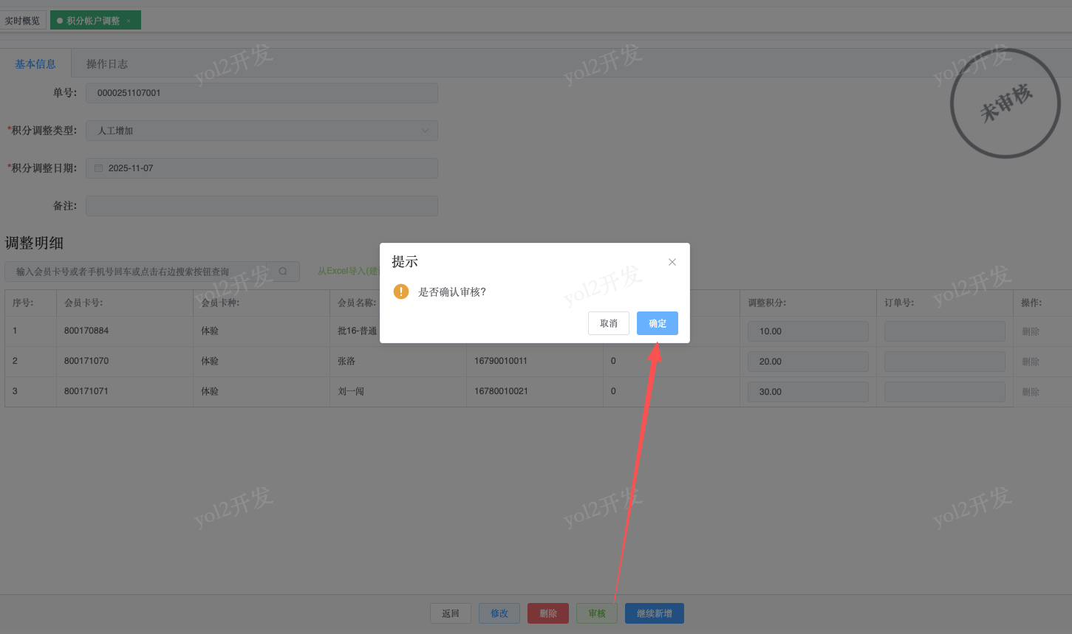The width and height of the screenshot is (1072, 634).
Task: Cancel the audit confirmation with 取消
Action: click(609, 323)
